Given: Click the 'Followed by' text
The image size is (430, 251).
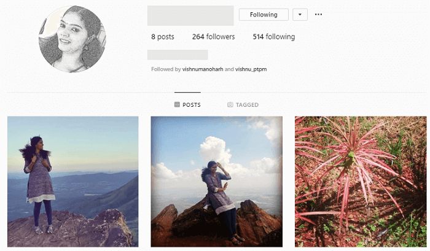Looking at the screenshot, I should point(166,69).
